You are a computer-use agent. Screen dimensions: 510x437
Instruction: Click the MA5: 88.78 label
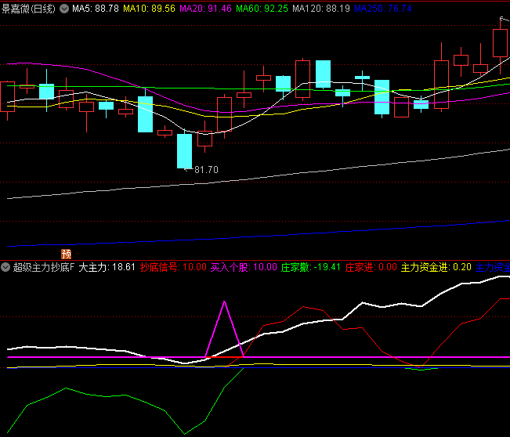(96, 9)
